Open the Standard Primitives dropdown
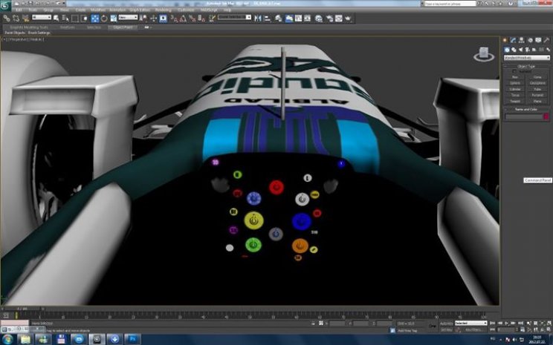 [527, 58]
